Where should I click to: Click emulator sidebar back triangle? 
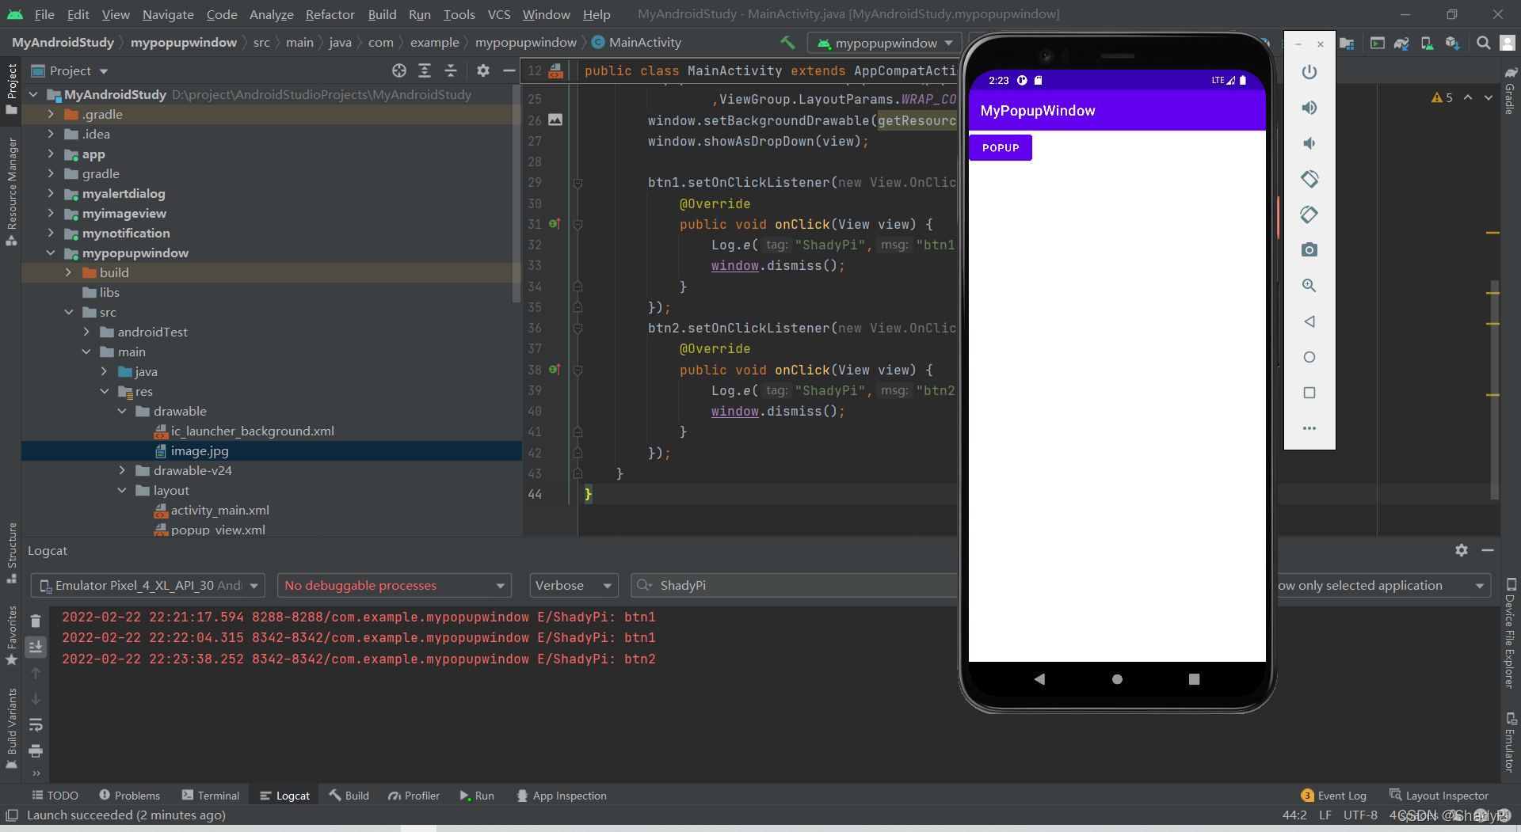1309,321
